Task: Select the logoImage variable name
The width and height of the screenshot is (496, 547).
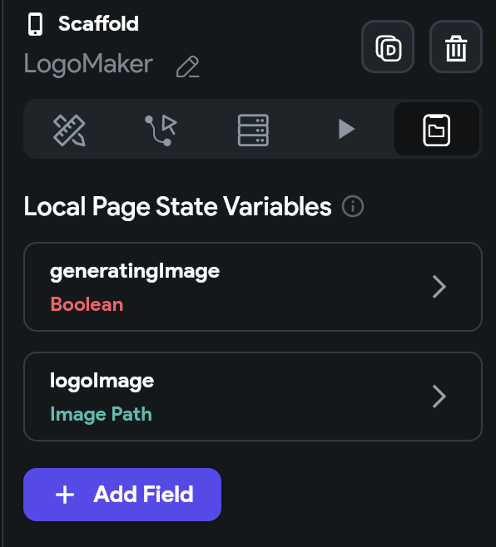Action: 102,381
